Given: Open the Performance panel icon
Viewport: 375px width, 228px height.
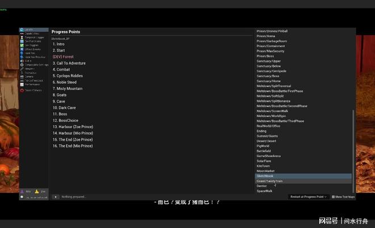Looking at the screenshot, I should tap(22, 85).
